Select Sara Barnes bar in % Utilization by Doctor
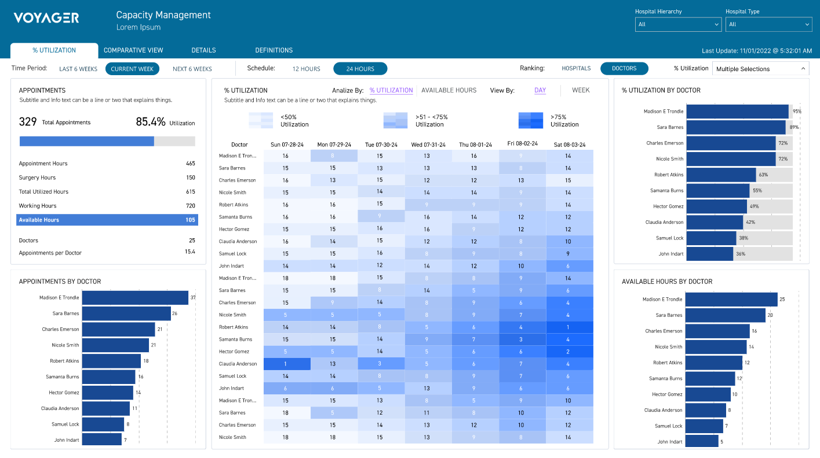The width and height of the screenshot is (820, 458). click(735, 127)
